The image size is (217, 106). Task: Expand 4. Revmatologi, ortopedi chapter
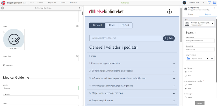click(174, 86)
